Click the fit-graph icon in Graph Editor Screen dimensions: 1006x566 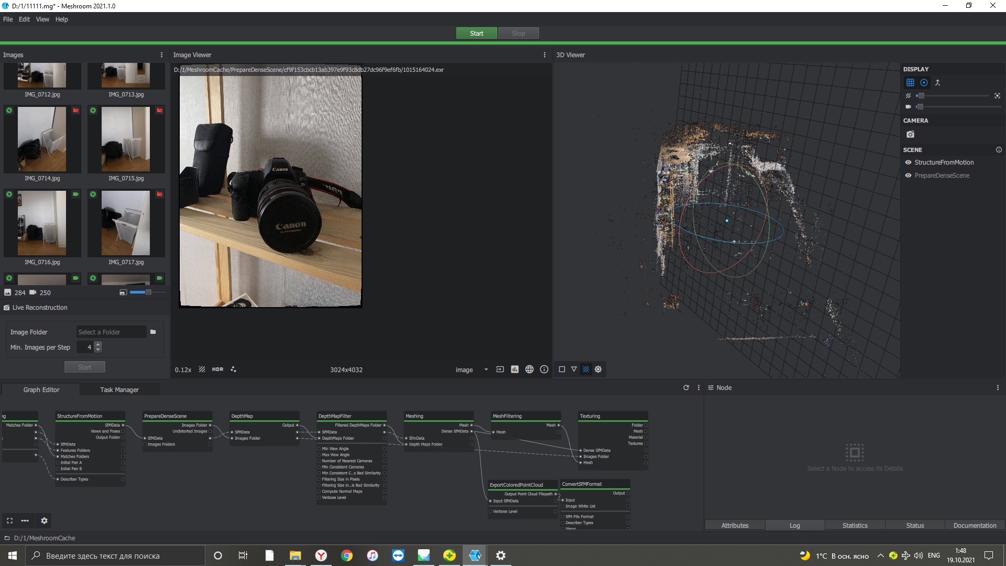pos(9,520)
